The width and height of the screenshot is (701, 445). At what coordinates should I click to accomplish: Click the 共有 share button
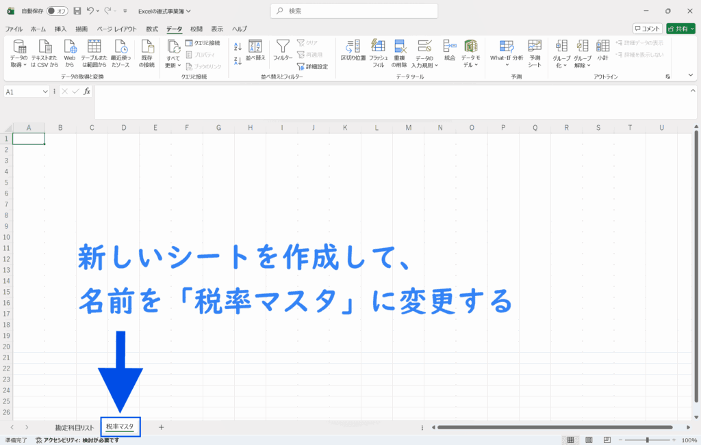(680, 29)
